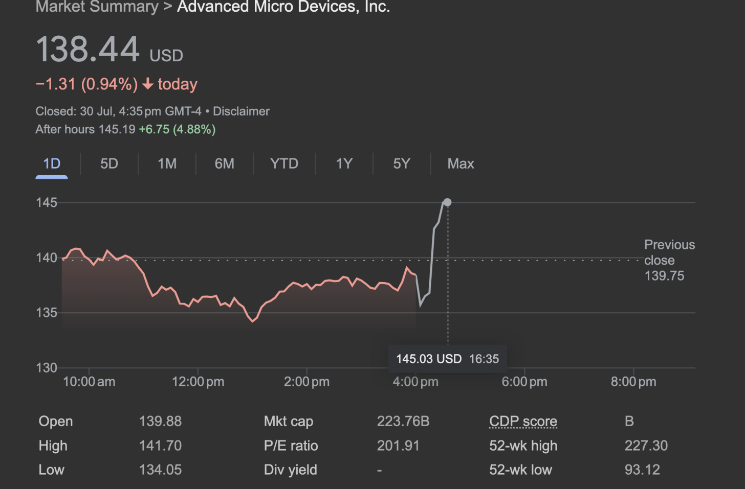Click the Div yield label

pyautogui.click(x=290, y=470)
